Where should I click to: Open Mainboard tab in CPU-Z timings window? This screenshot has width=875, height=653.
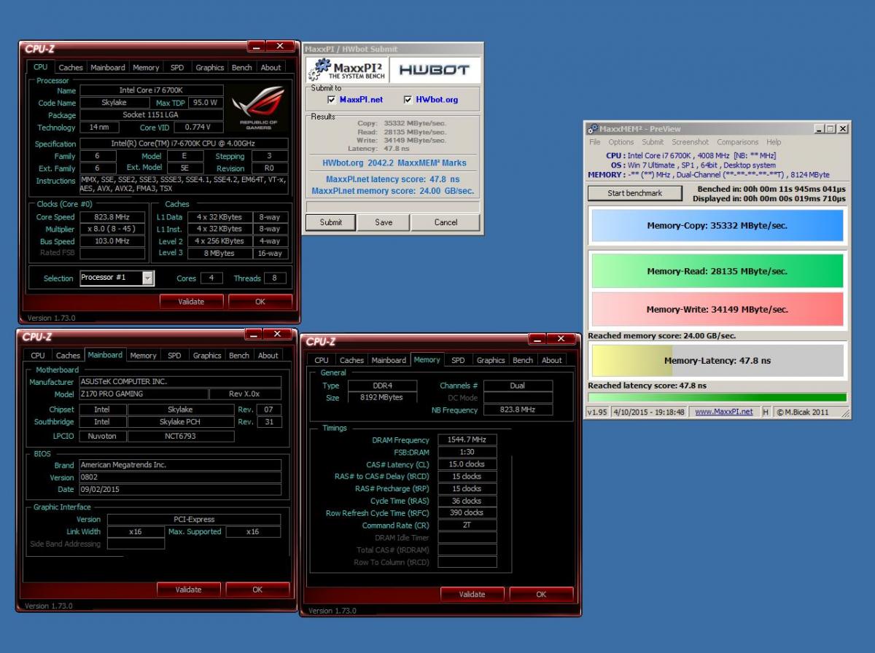point(389,360)
